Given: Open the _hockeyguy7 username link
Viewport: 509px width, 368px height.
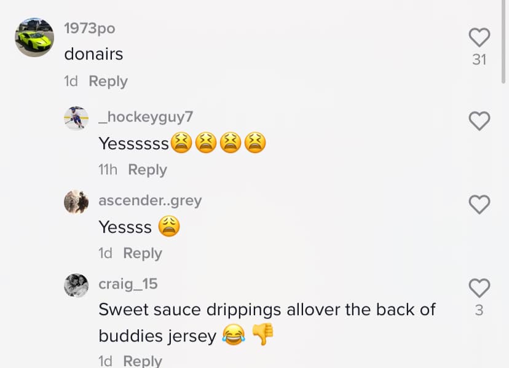Looking at the screenshot, I should (x=146, y=117).
